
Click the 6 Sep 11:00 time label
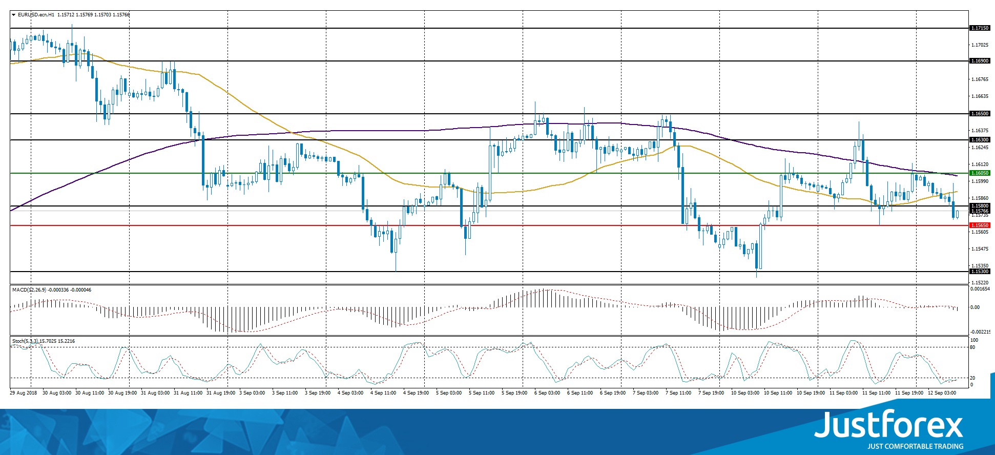(580, 393)
